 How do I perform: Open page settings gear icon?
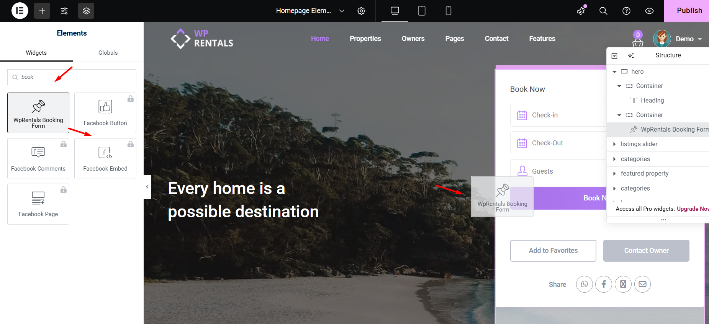tap(361, 11)
